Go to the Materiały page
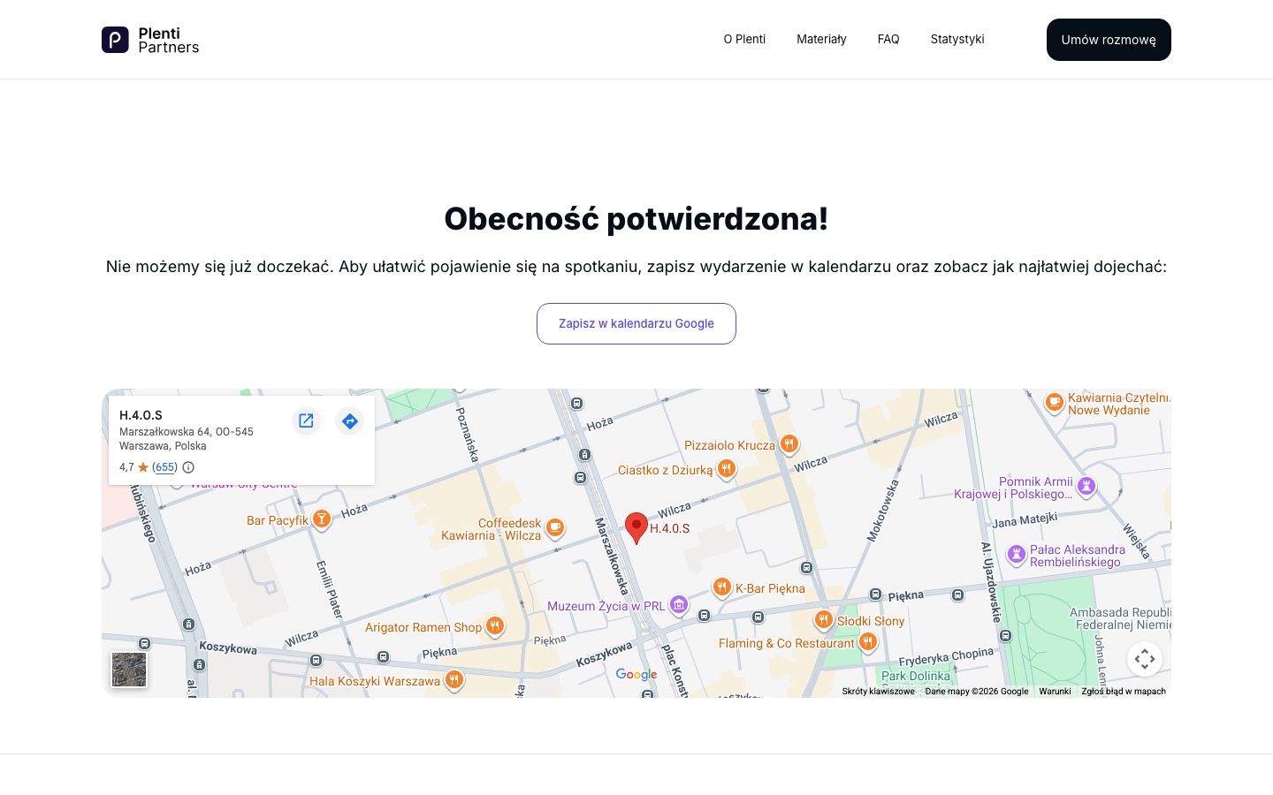The width and height of the screenshot is (1273, 795). coord(821,39)
